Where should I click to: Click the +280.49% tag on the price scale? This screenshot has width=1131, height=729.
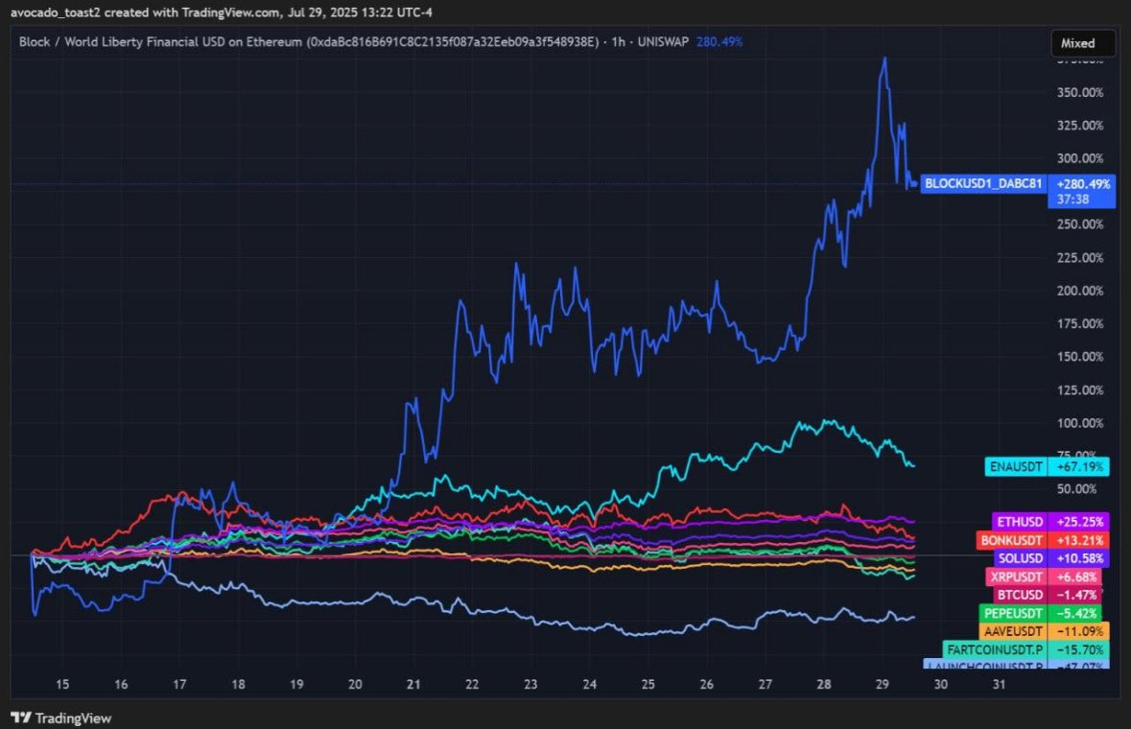click(x=1082, y=184)
